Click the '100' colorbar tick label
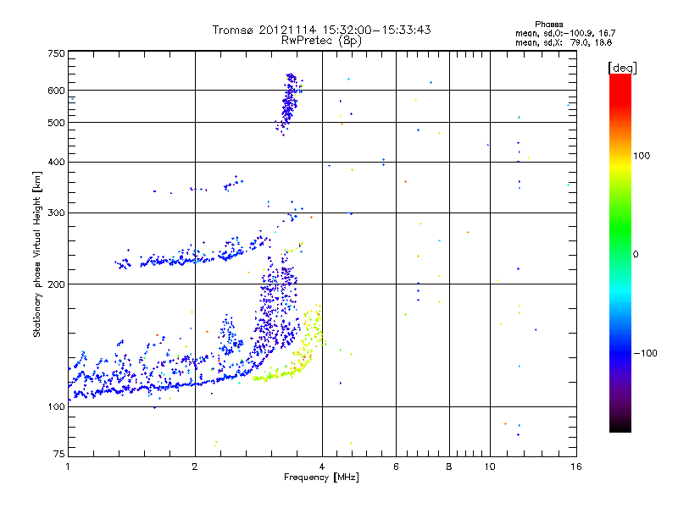 coord(642,156)
